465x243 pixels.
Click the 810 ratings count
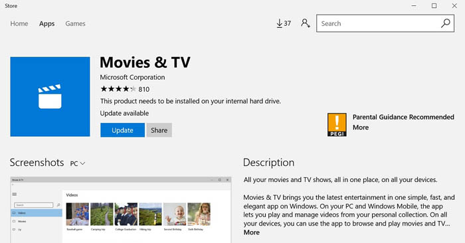tap(144, 89)
